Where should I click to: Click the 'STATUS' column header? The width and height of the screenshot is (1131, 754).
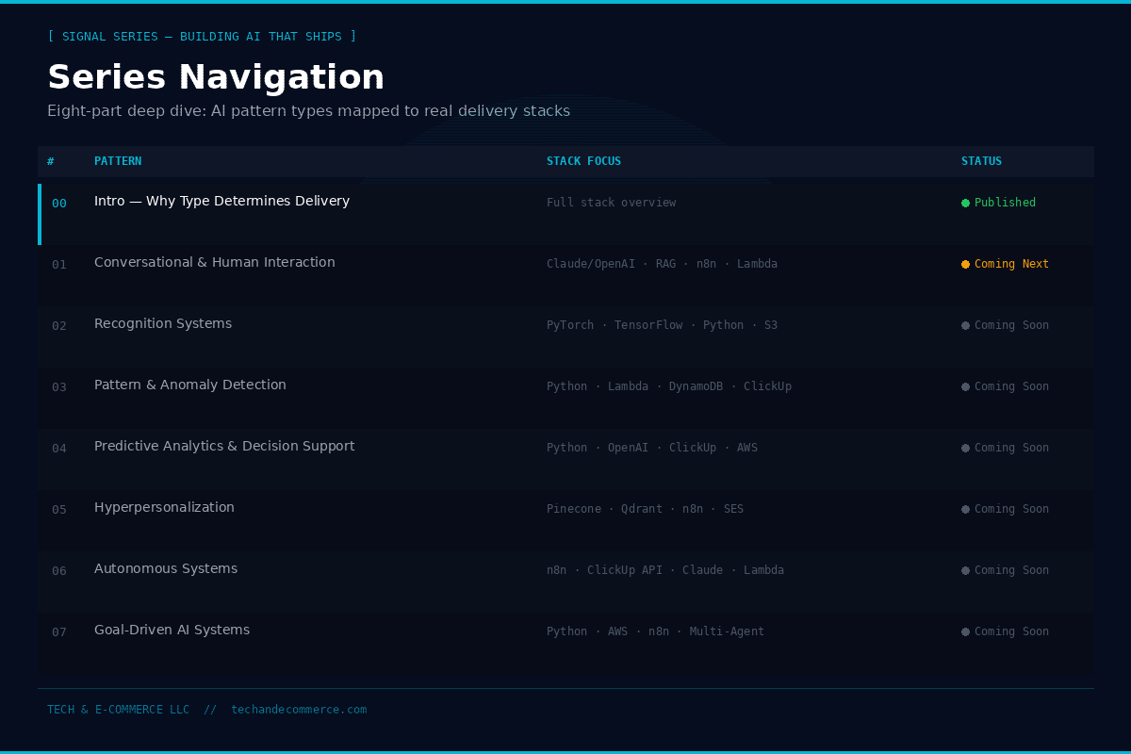(981, 161)
